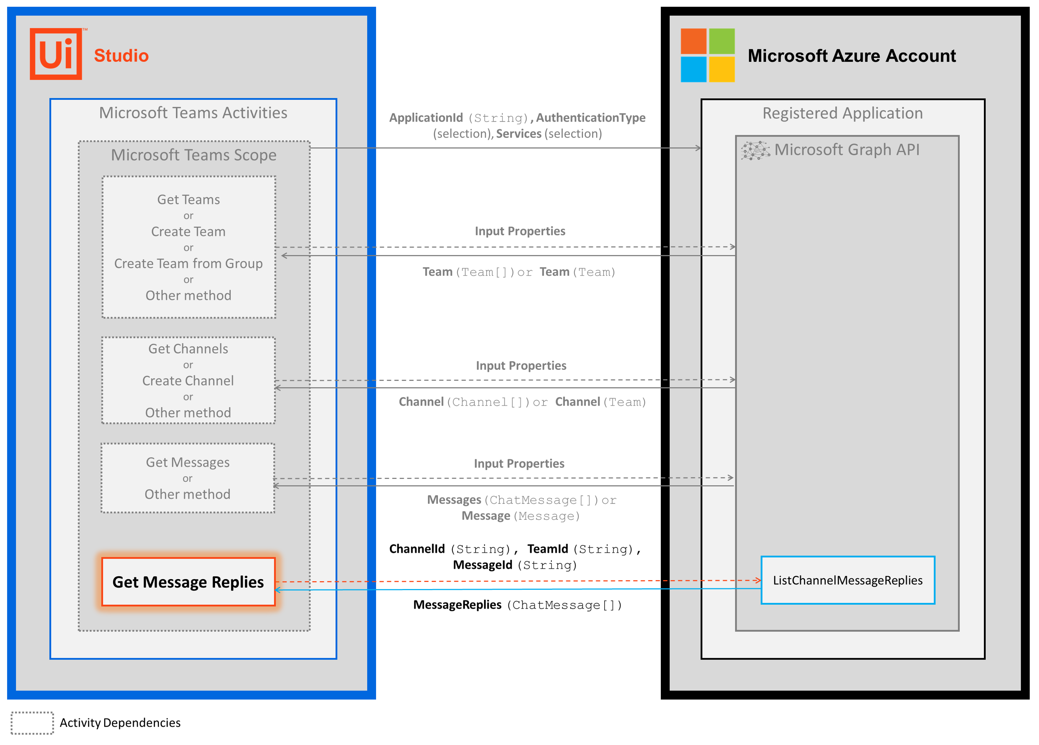The image size is (1039, 745).
Task: Click the orange "Studio" label
Action: pyautogui.click(x=121, y=55)
